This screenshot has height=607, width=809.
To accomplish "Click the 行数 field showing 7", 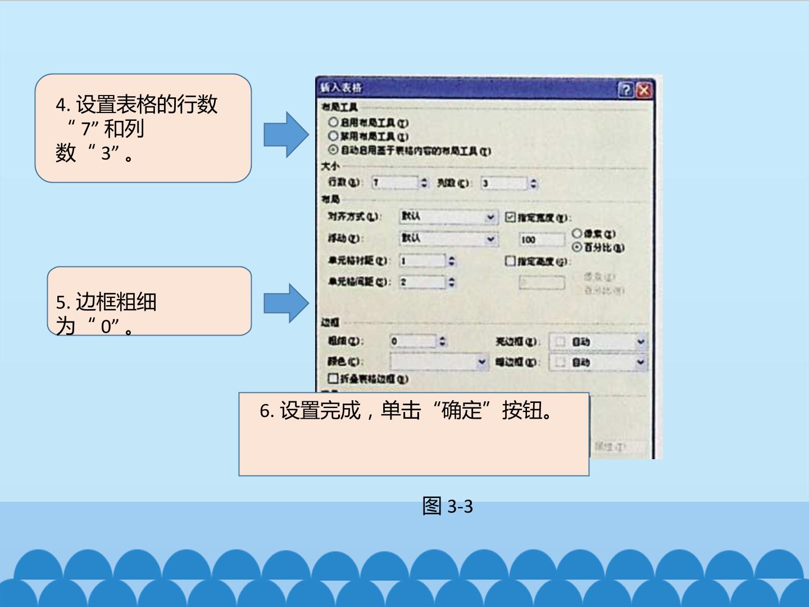I will pyautogui.click(x=395, y=183).
